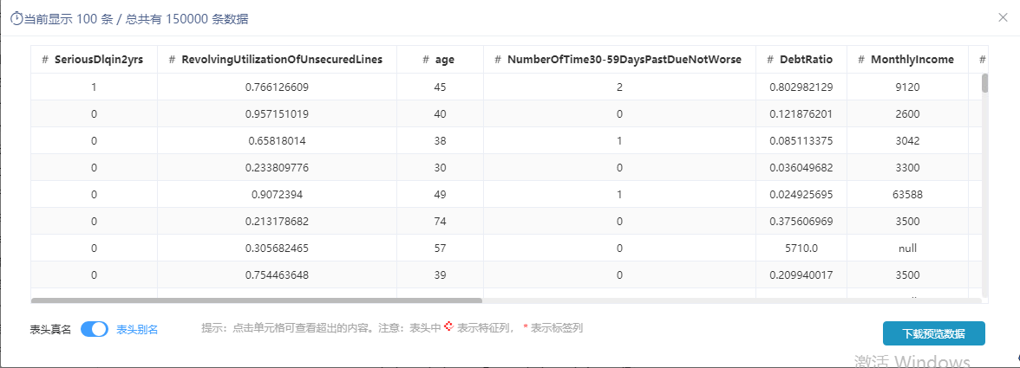Click the # icon beside age header
The image size is (1020, 368).
(426, 60)
